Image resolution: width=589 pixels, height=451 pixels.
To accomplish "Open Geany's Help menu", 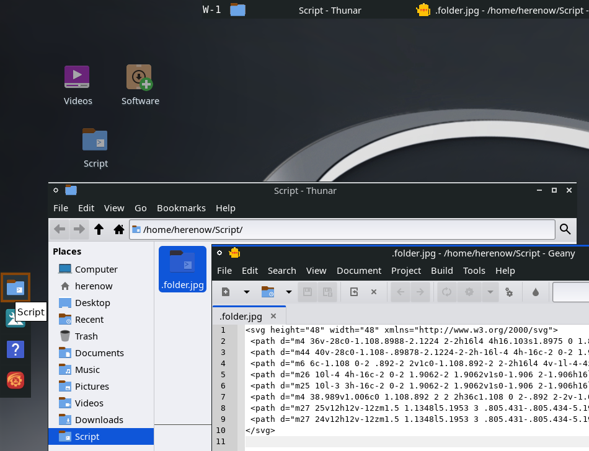I will [x=505, y=271].
